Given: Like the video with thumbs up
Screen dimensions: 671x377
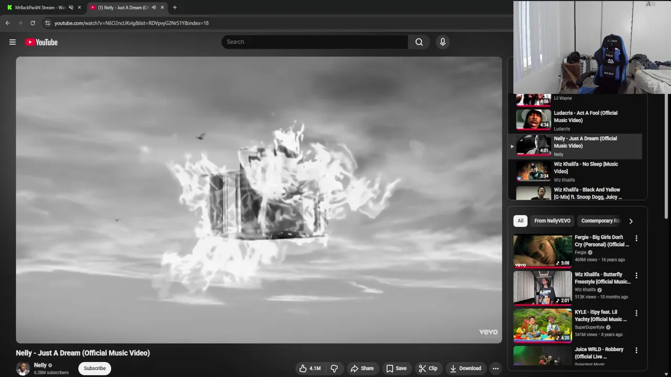Looking at the screenshot, I should tap(310, 368).
